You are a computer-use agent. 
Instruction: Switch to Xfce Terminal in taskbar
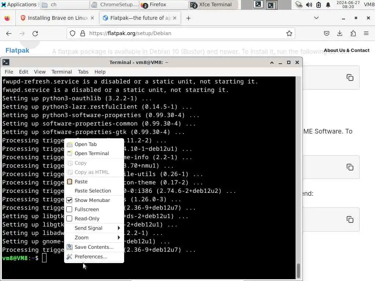214,4
